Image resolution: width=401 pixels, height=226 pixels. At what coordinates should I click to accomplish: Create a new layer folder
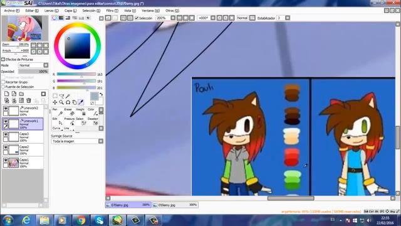click(x=21, y=94)
